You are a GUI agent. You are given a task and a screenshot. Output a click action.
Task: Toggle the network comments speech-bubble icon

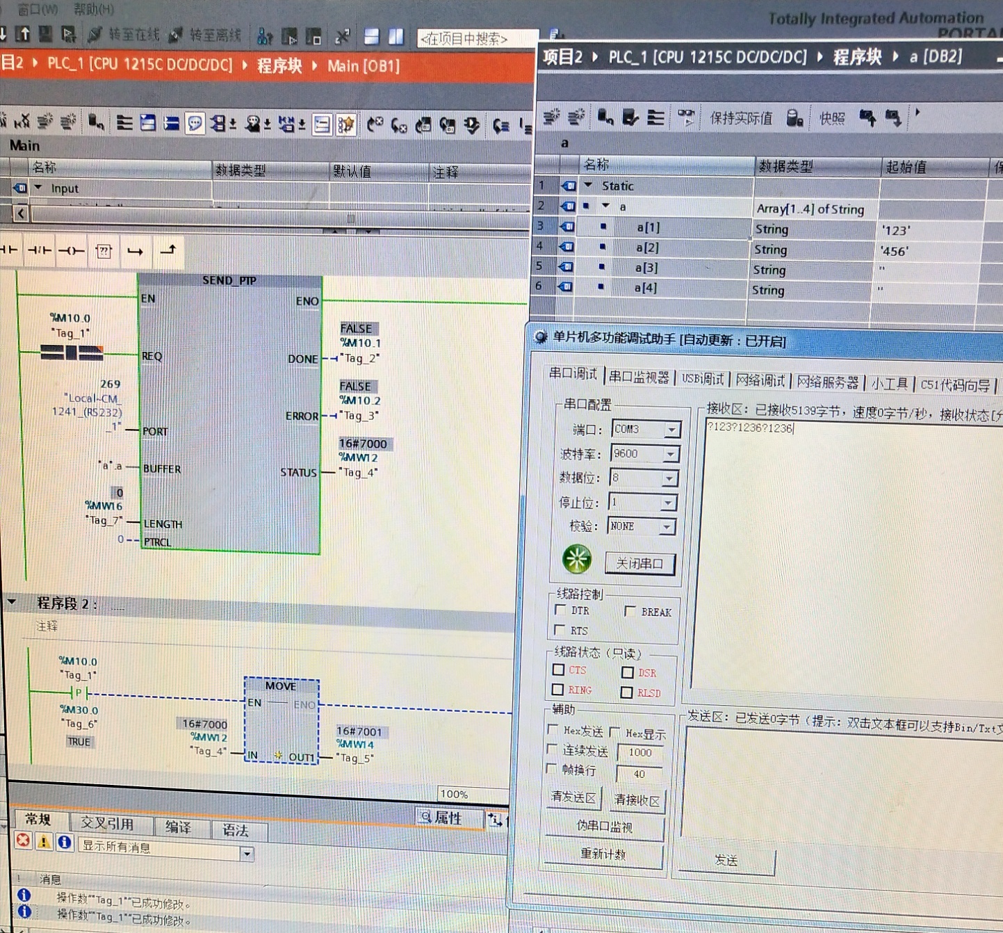[195, 124]
